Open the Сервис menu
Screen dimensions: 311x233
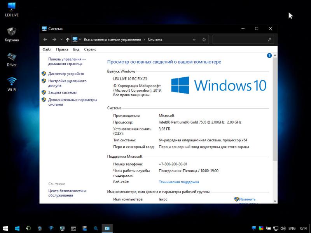(90, 49)
